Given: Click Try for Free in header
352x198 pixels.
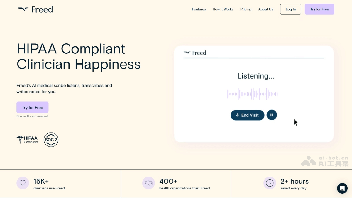Looking at the screenshot, I should (x=319, y=9).
